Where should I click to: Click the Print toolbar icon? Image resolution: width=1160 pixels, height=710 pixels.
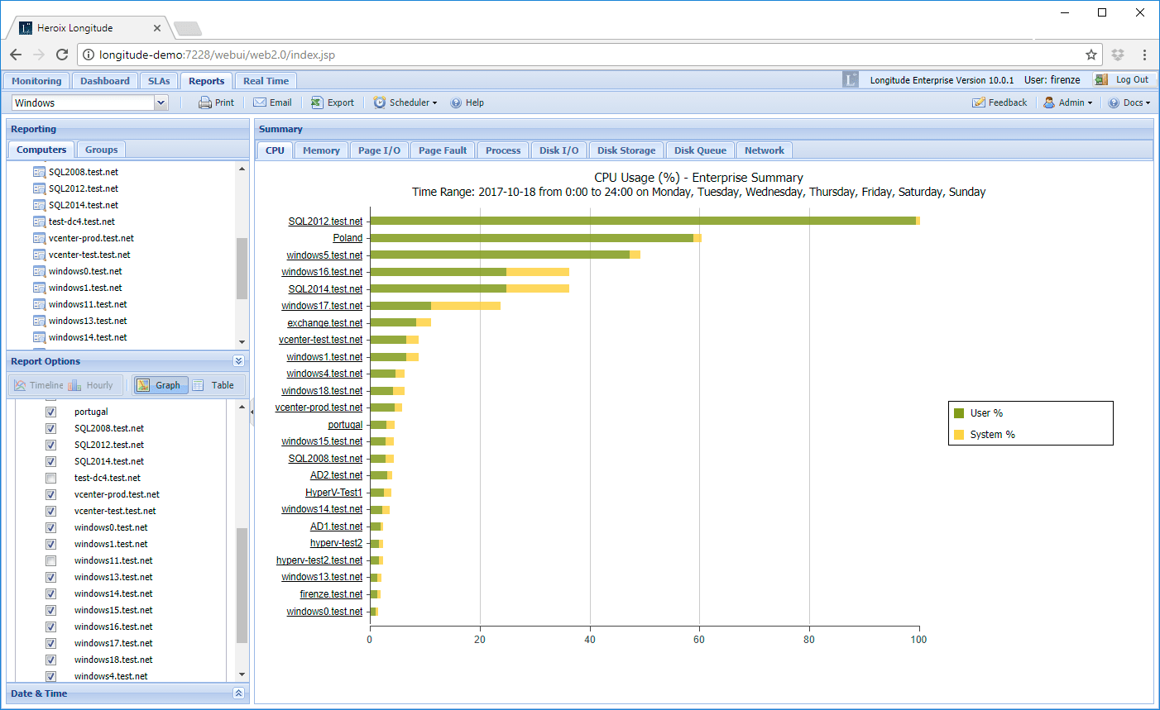(205, 102)
